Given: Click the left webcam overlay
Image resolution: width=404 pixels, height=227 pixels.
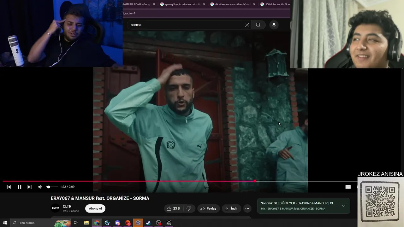Looking at the screenshot, I should (x=61, y=33).
